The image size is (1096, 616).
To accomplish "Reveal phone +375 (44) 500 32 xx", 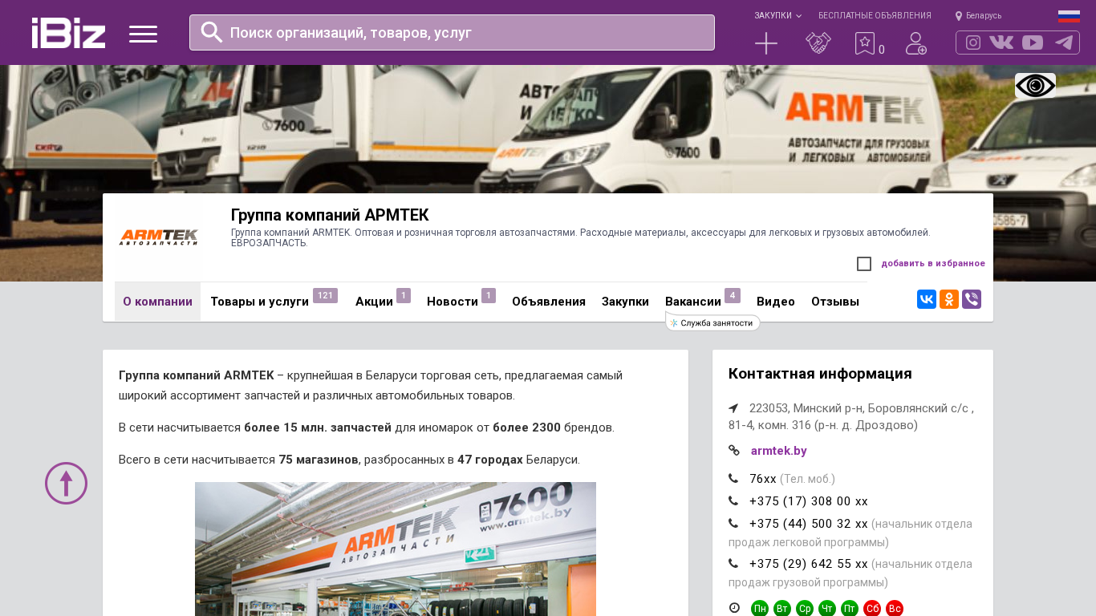I will pyautogui.click(x=809, y=524).
